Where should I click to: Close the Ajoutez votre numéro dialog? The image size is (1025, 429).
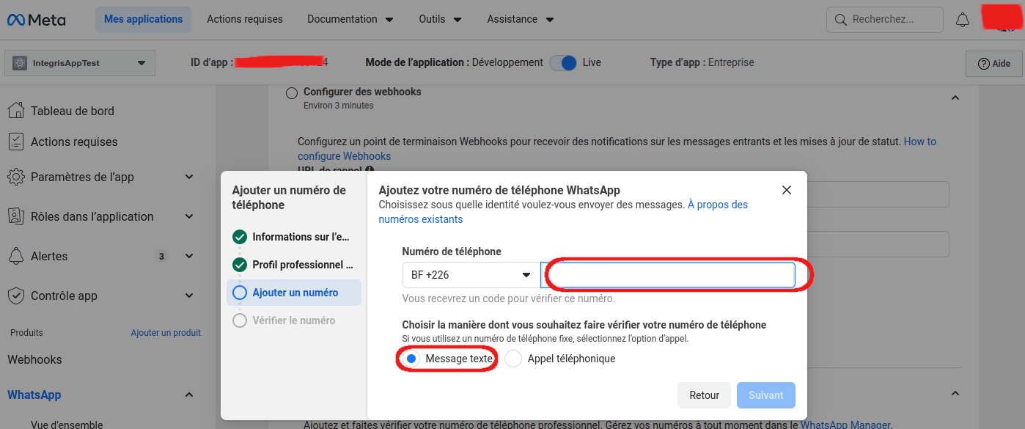point(787,190)
